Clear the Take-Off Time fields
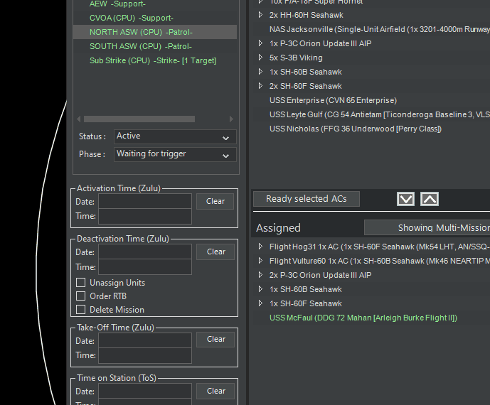 point(215,340)
